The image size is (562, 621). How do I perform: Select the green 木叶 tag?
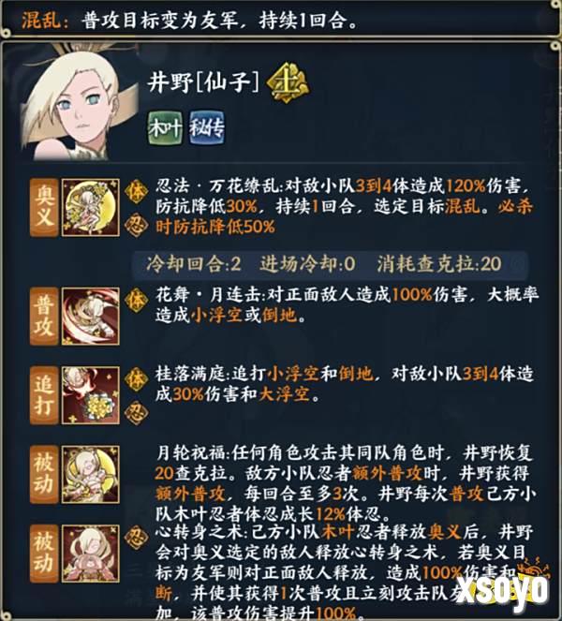tap(165, 127)
